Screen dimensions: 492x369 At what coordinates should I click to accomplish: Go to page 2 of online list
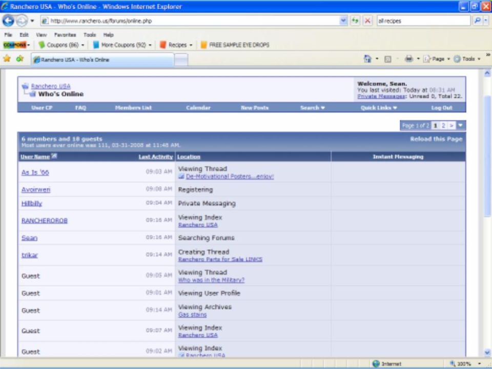tap(443, 125)
